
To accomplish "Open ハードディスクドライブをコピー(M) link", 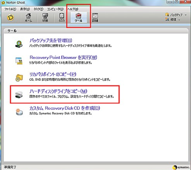I will tap(58, 91).
